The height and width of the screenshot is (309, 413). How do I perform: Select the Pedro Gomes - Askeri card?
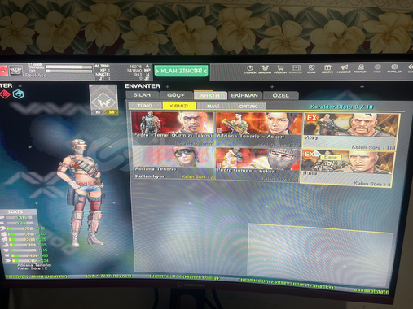[x=257, y=164]
